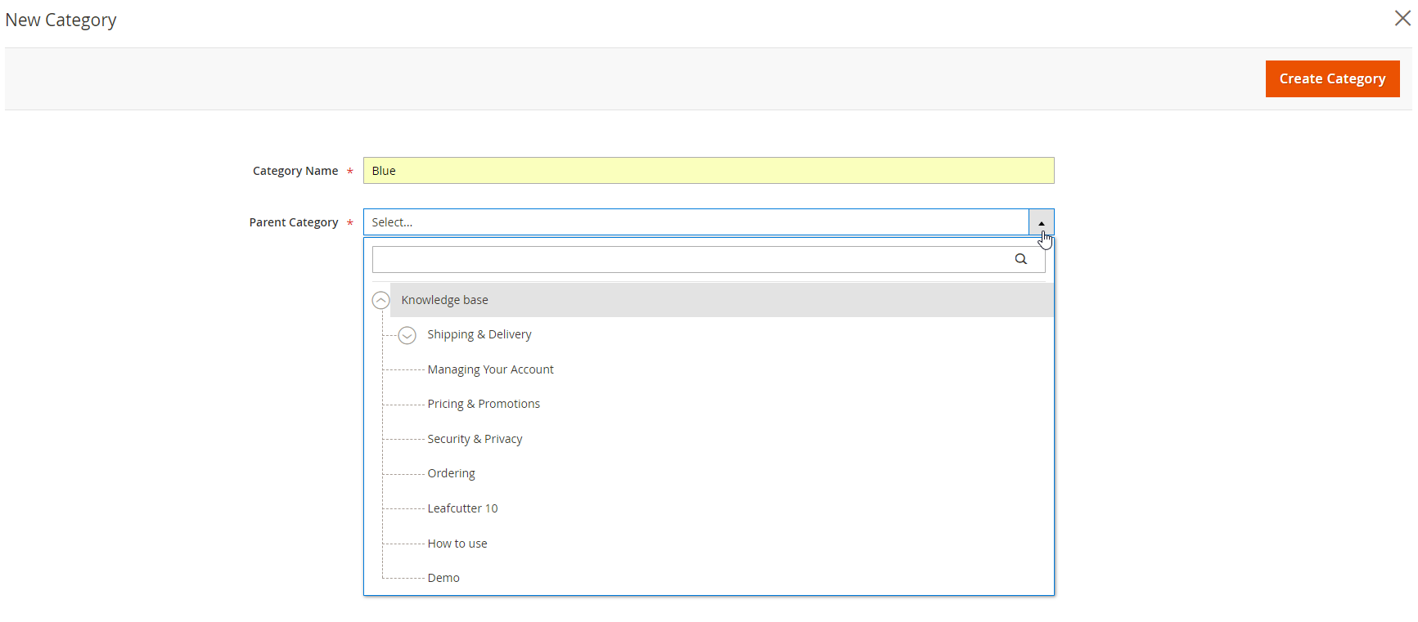Expand the Shipping & Delivery node
Screen dimensions: 1418x622
pyautogui.click(x=407, y=335)
